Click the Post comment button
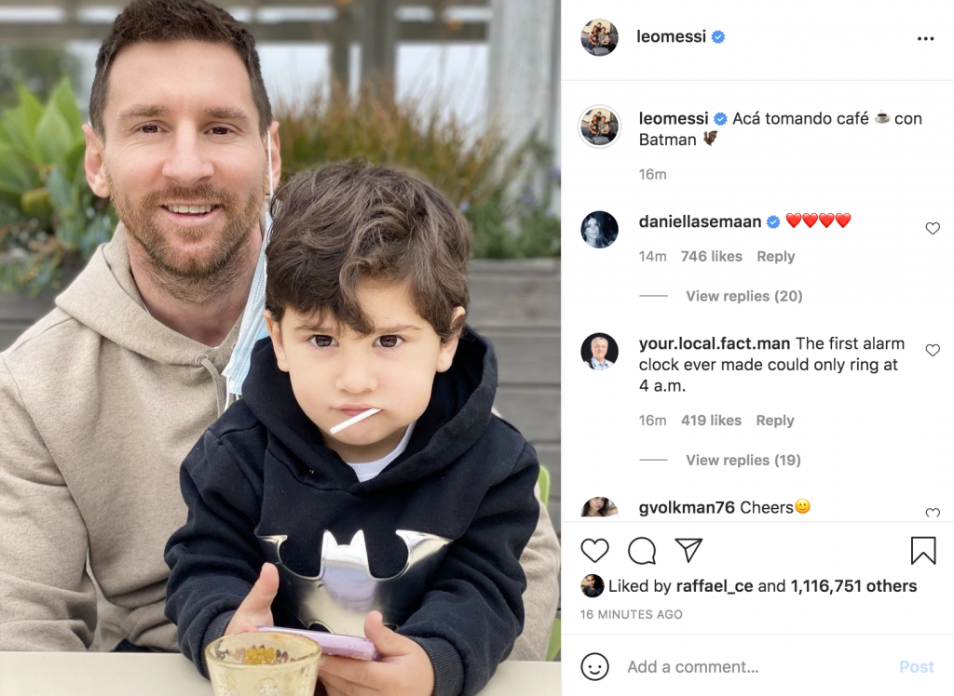954x696 pixels. point(917,667)
